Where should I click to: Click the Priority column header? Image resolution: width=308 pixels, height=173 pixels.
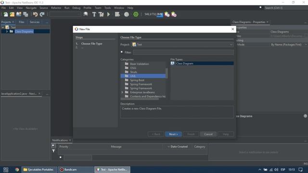pos(64,147)
